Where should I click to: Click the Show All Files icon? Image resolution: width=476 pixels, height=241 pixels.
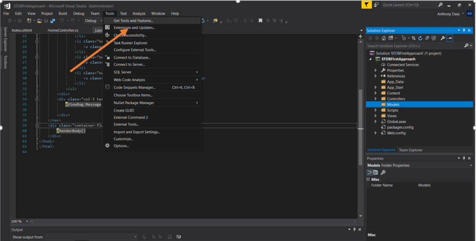tap(434, 38)
